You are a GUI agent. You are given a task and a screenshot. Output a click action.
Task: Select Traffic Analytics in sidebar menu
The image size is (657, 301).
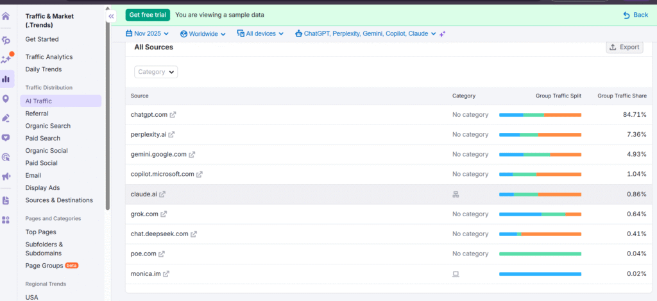49,57
